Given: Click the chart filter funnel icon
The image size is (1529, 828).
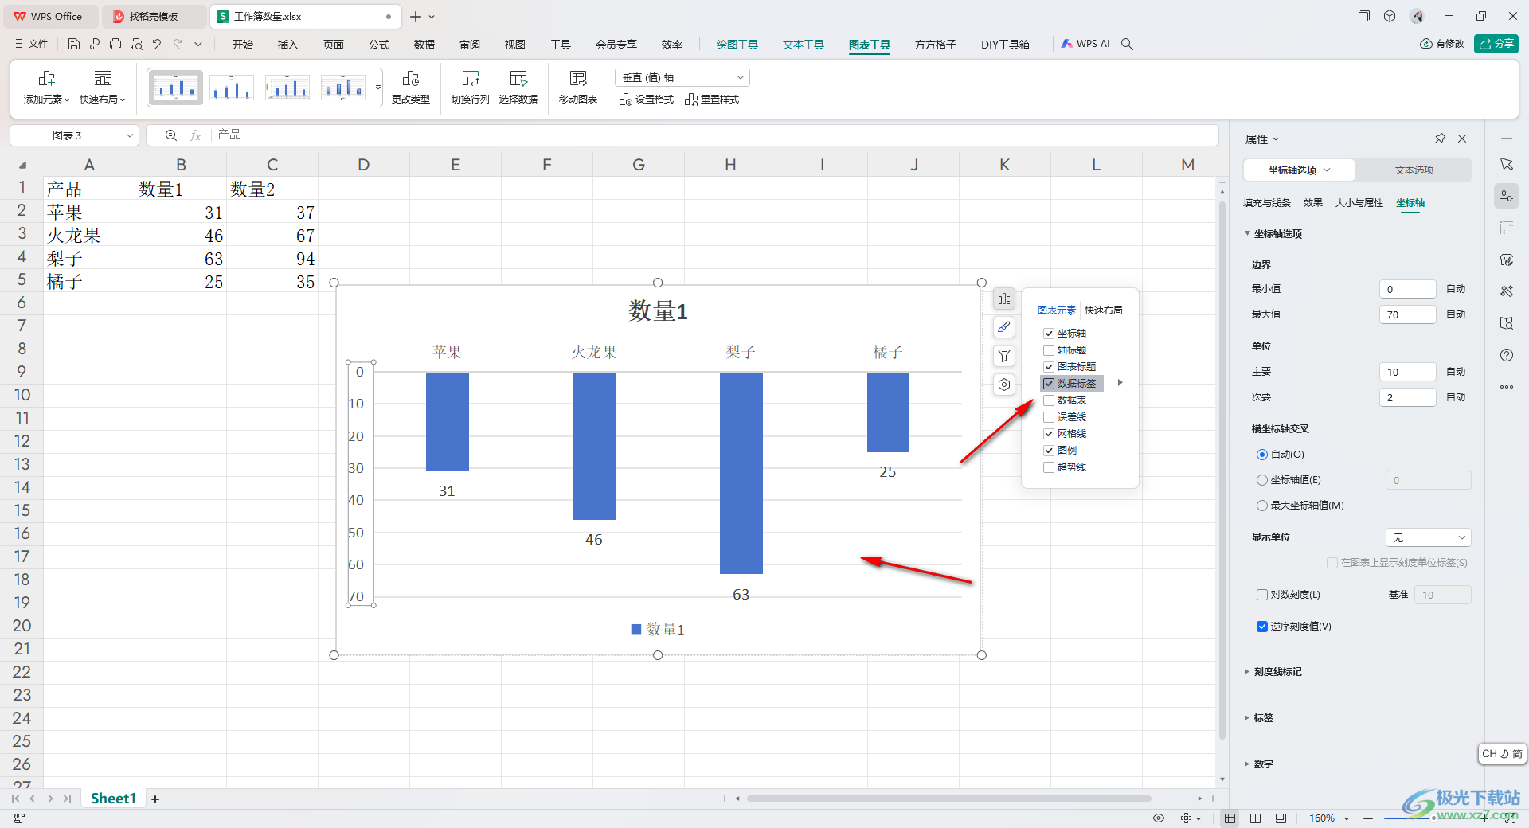Looking at the screenshot, I should tap(1004, 356).
